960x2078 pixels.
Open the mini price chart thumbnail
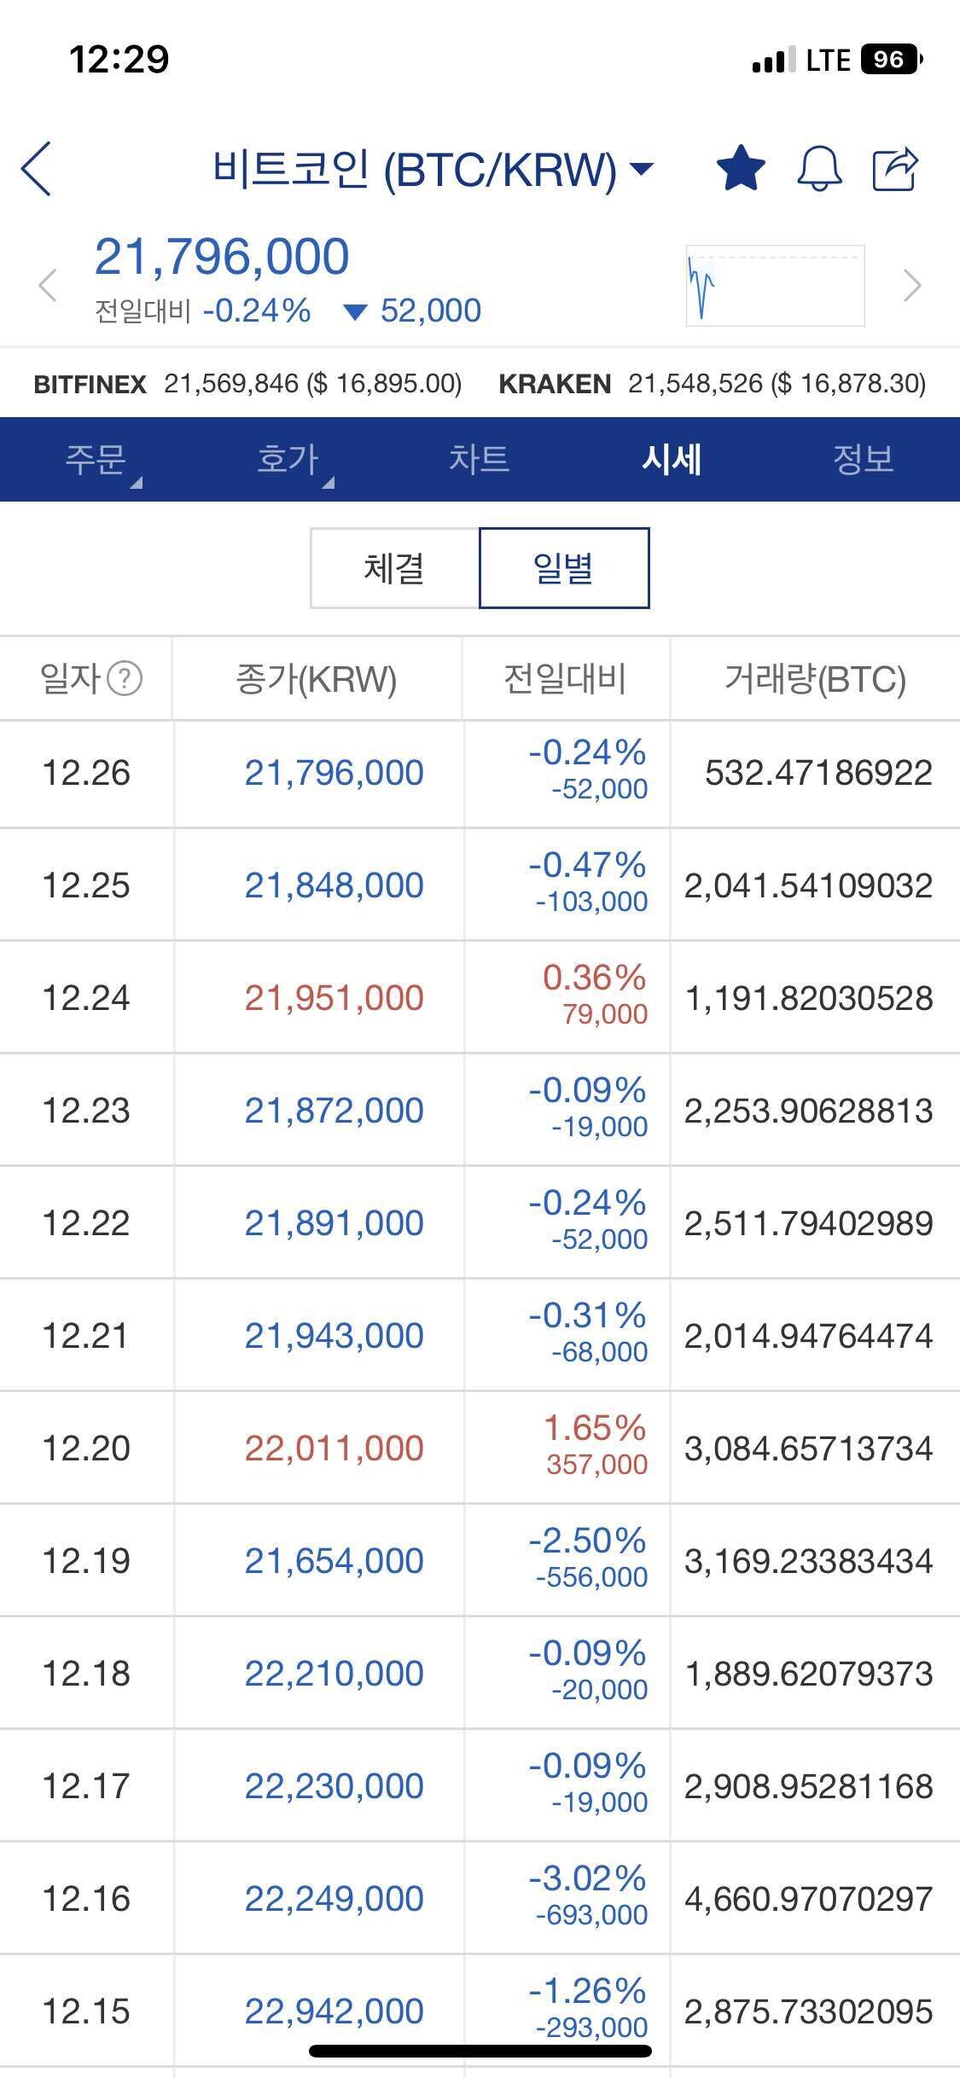click(x=775, y=286)
